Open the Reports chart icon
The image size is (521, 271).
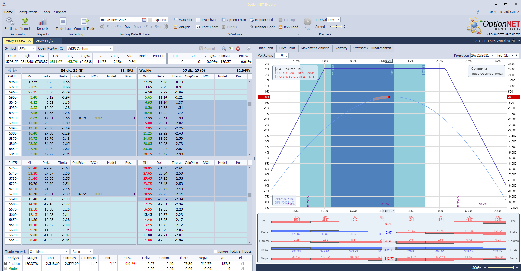coord(43,24)
